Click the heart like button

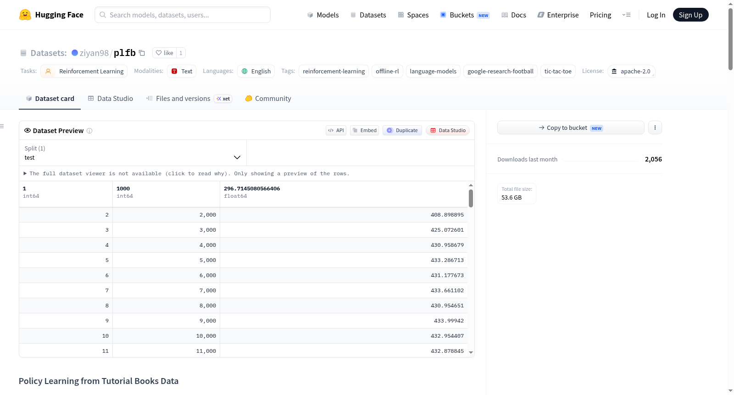coord(164,53)
